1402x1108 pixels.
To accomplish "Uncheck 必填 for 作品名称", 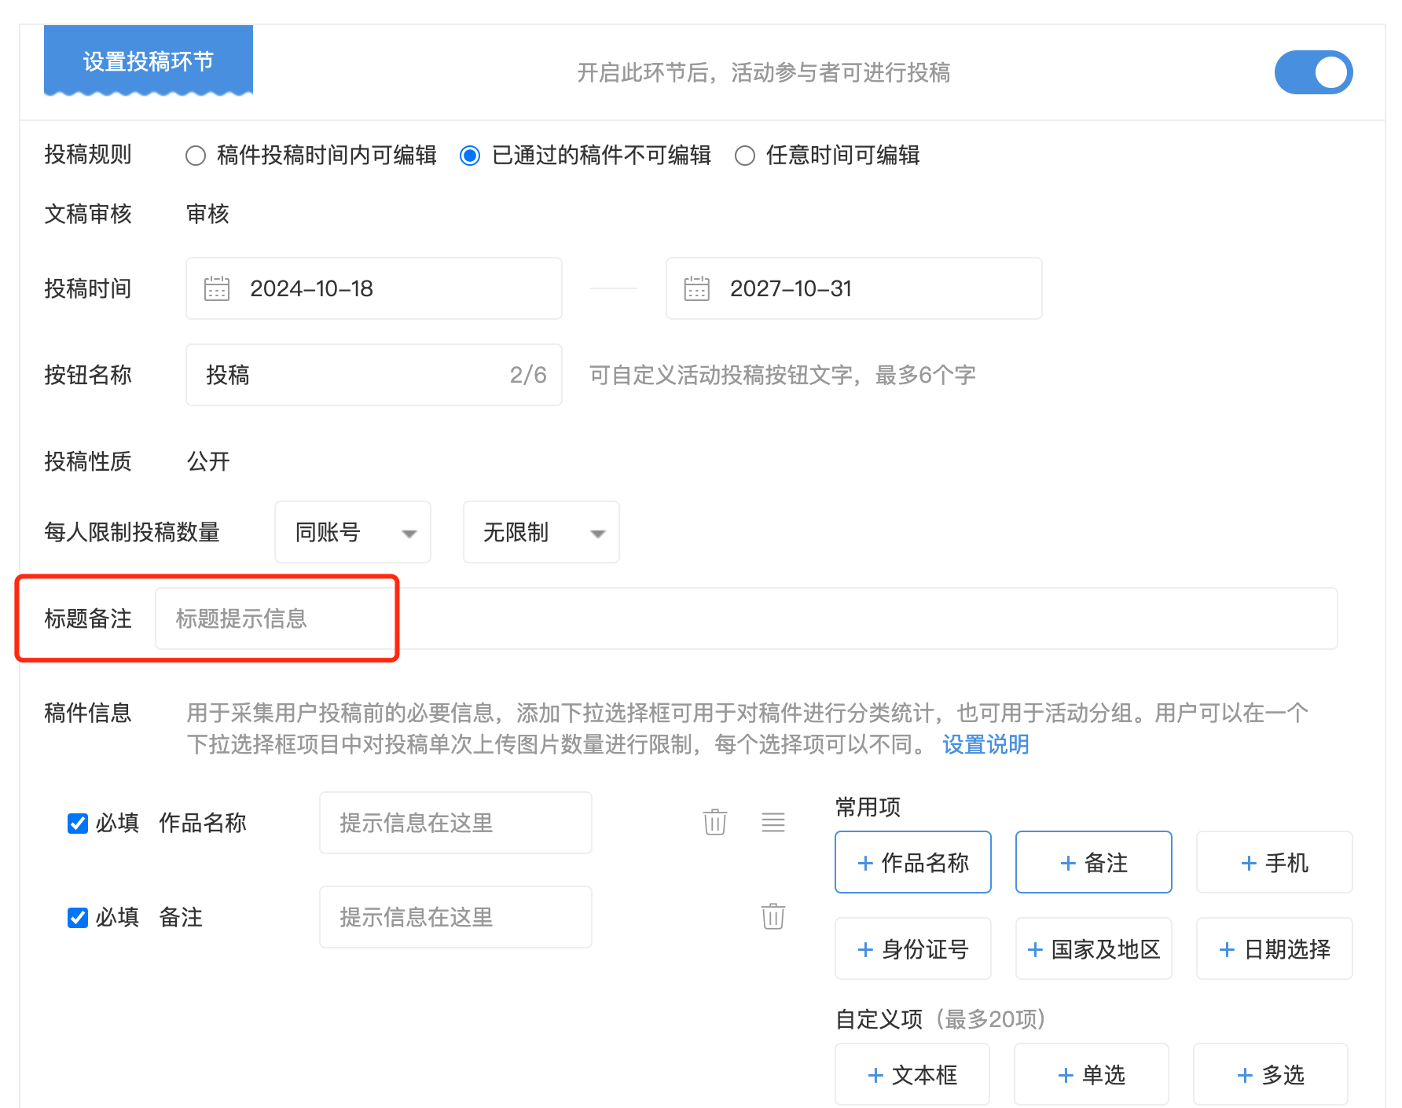I will (78, 823).
